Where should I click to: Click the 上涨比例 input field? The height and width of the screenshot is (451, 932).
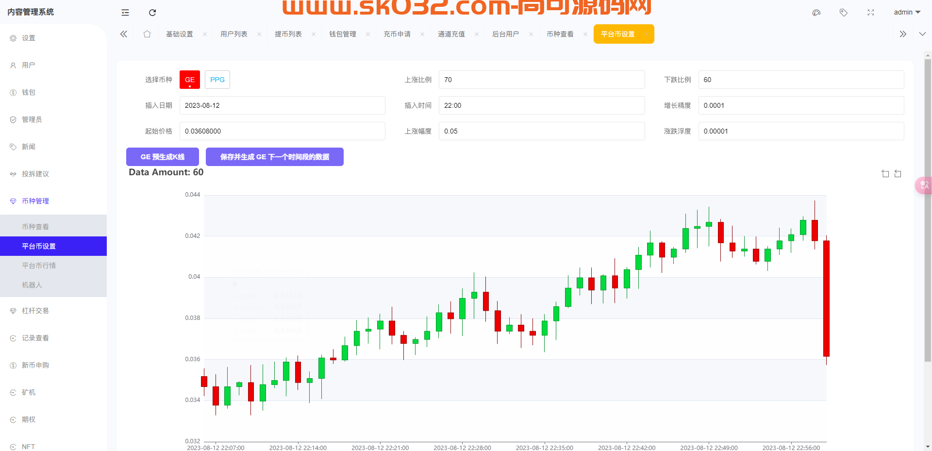point(542,80)
